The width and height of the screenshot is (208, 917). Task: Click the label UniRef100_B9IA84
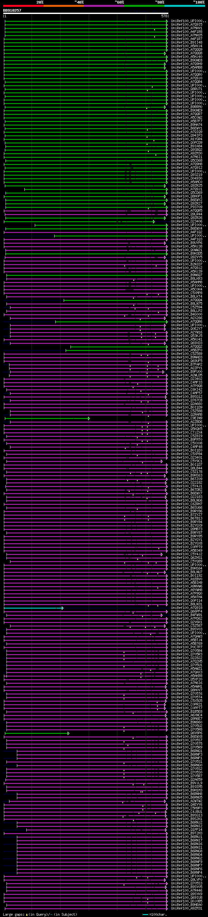(187, 146)
